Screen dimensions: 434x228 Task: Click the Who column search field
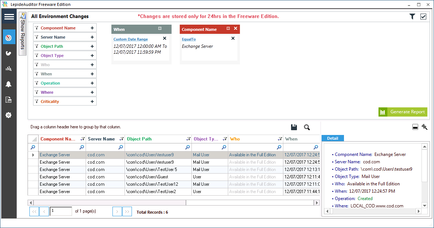pos(255,147)
